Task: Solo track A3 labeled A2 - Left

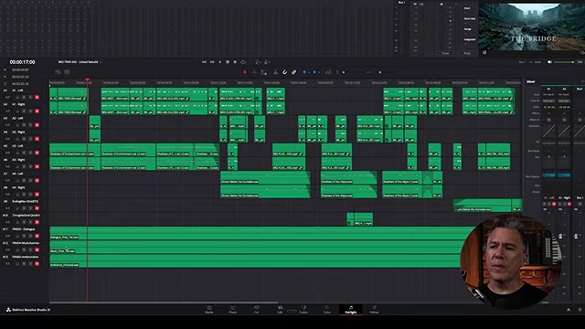Action: [x=30, y=125]
